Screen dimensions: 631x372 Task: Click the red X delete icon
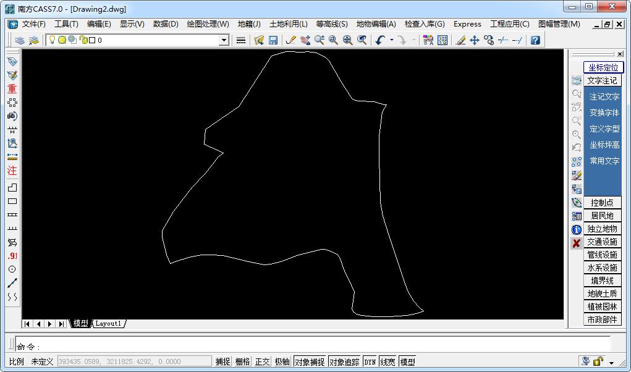576,243
